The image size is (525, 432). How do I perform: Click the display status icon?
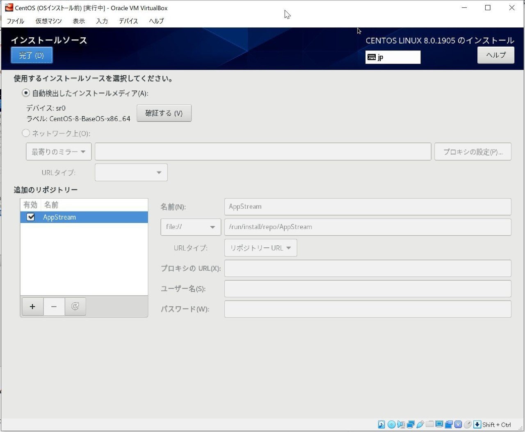(439, 424)
